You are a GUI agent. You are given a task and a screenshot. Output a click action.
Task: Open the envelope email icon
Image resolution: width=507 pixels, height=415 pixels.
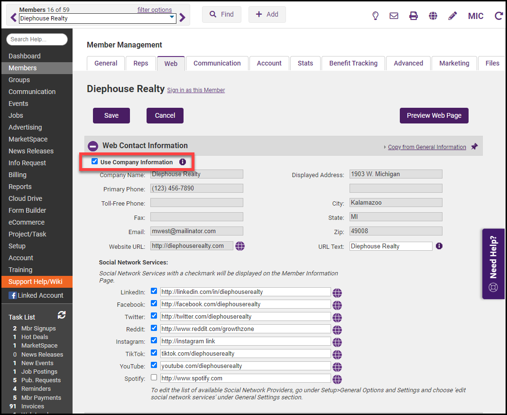(394, 16)
